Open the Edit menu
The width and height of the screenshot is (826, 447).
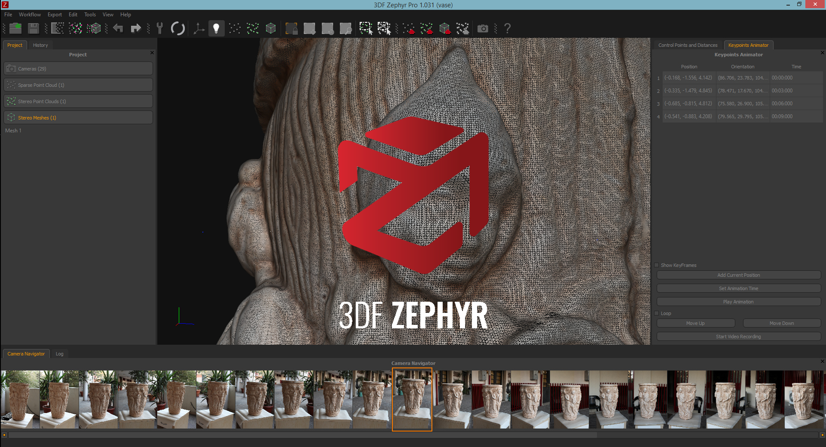coord(73,15)
